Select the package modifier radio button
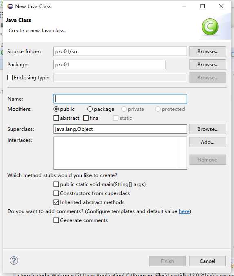234x276 pixels. tap(90, 109)
